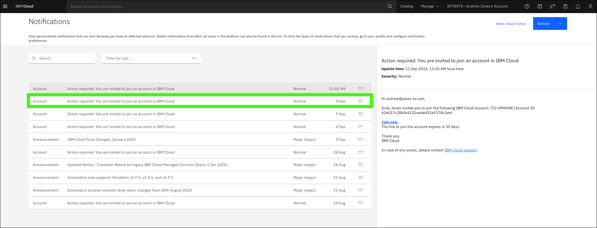Select Schematics location selector drop-down changes row
Viewport: 597px width, 228px height.
(200, 190)
